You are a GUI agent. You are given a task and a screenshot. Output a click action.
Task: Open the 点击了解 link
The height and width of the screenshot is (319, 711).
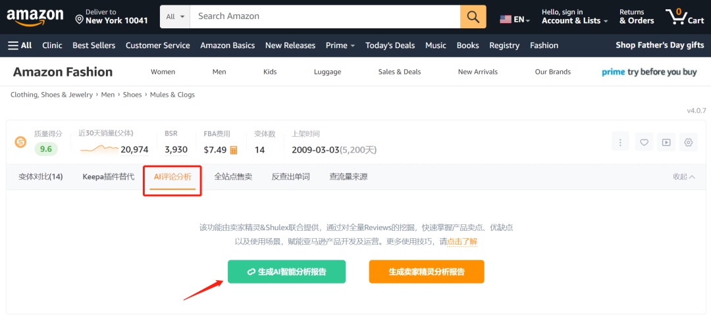[462, 242]
